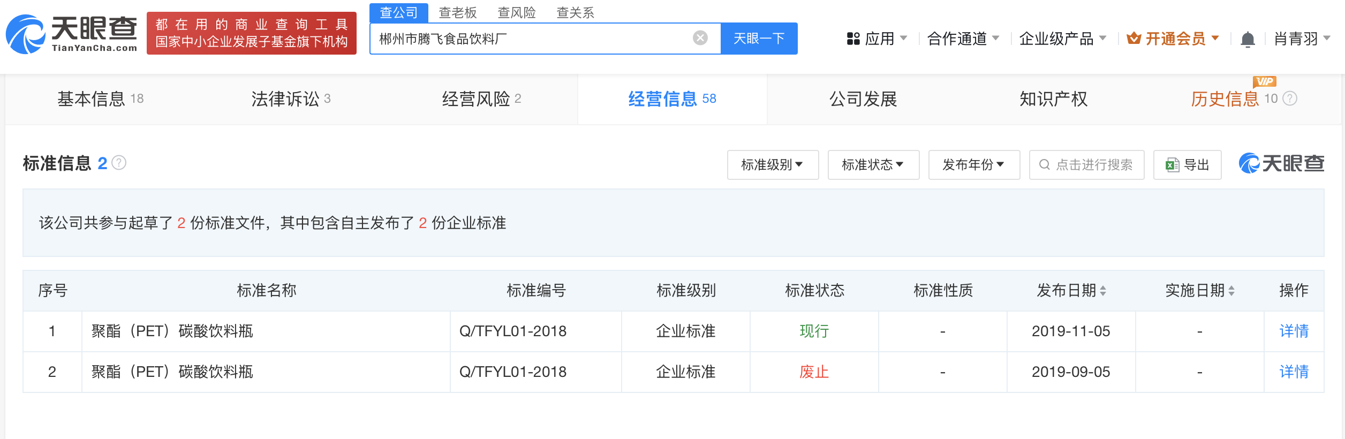Viewport: 1345px width, 439px height.
Task: Switch to 知识产权 tab
Action: (1053, 99)
